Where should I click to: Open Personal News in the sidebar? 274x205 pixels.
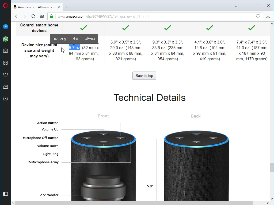pos(5,87)
